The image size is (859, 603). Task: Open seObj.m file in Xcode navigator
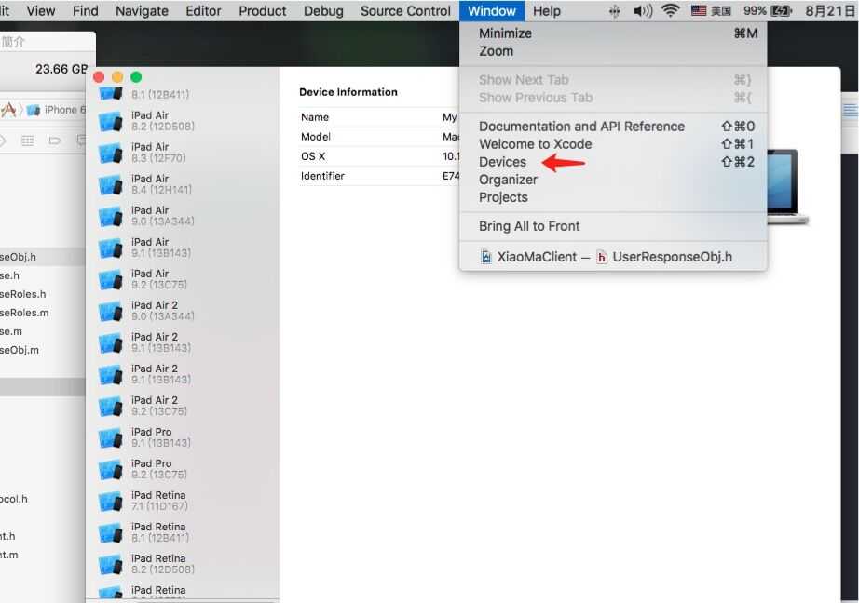(x=20, y=350)
